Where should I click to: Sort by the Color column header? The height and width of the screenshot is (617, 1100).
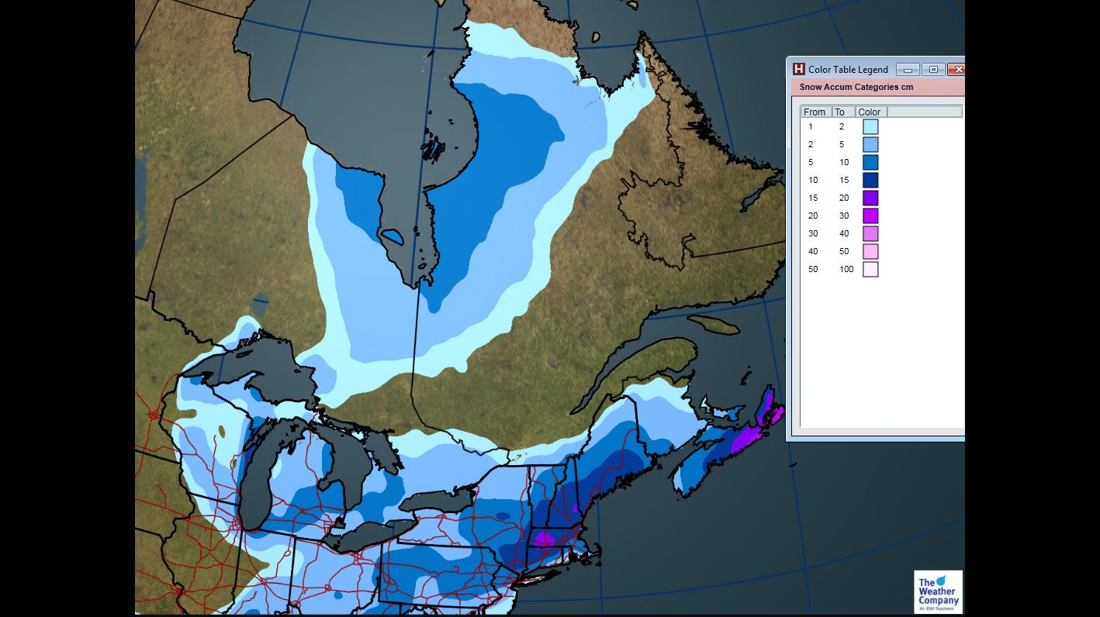click(x=868, y=112)
